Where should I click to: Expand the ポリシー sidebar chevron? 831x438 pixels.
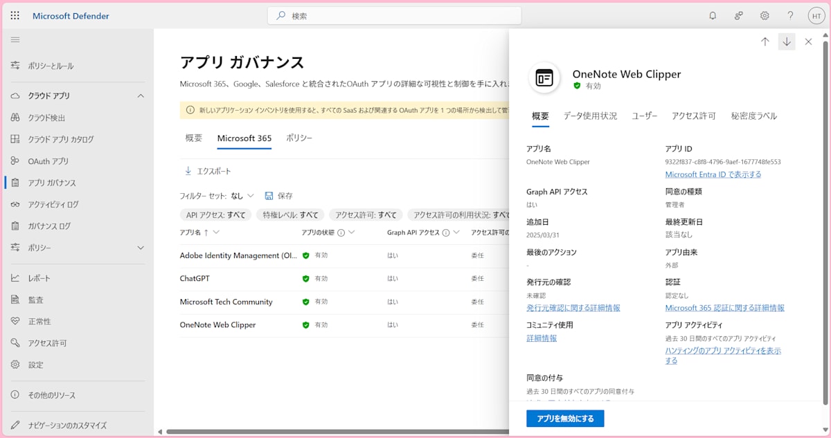click(x=141, y=248)
